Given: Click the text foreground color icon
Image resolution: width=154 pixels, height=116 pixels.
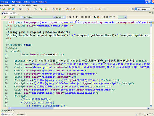Looking at the screenshot, I should [98, 17].
